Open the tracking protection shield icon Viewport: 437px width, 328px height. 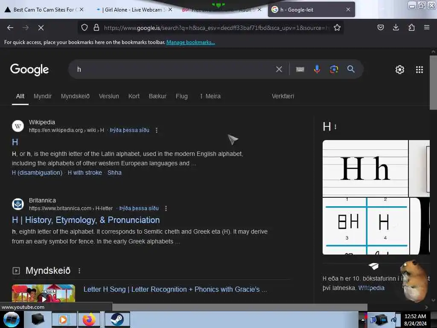(x=84, y=28)
